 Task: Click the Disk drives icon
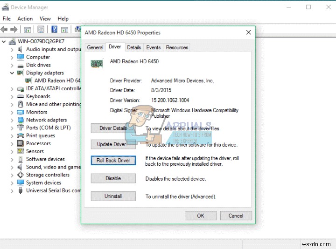click(x=21, y=66)
